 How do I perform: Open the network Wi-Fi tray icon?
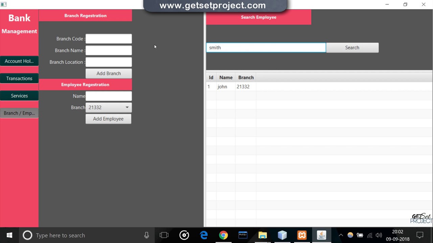coord(370,235)
